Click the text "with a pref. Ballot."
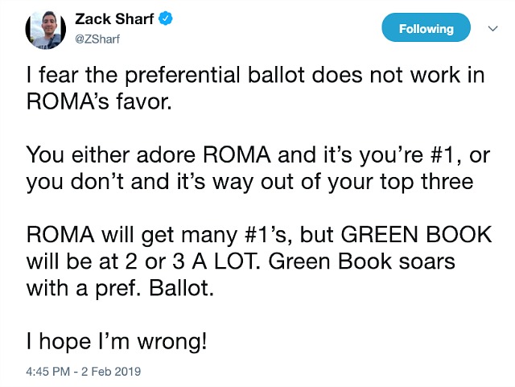 [x=120, y=288]
